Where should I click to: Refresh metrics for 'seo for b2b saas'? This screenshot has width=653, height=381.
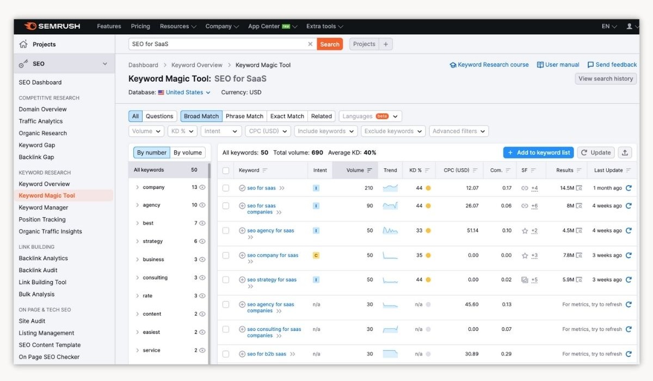(x=629, y=354)
